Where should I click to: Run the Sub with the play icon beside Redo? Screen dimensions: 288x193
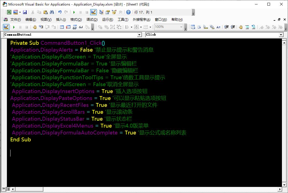click(x=74, y=12)
